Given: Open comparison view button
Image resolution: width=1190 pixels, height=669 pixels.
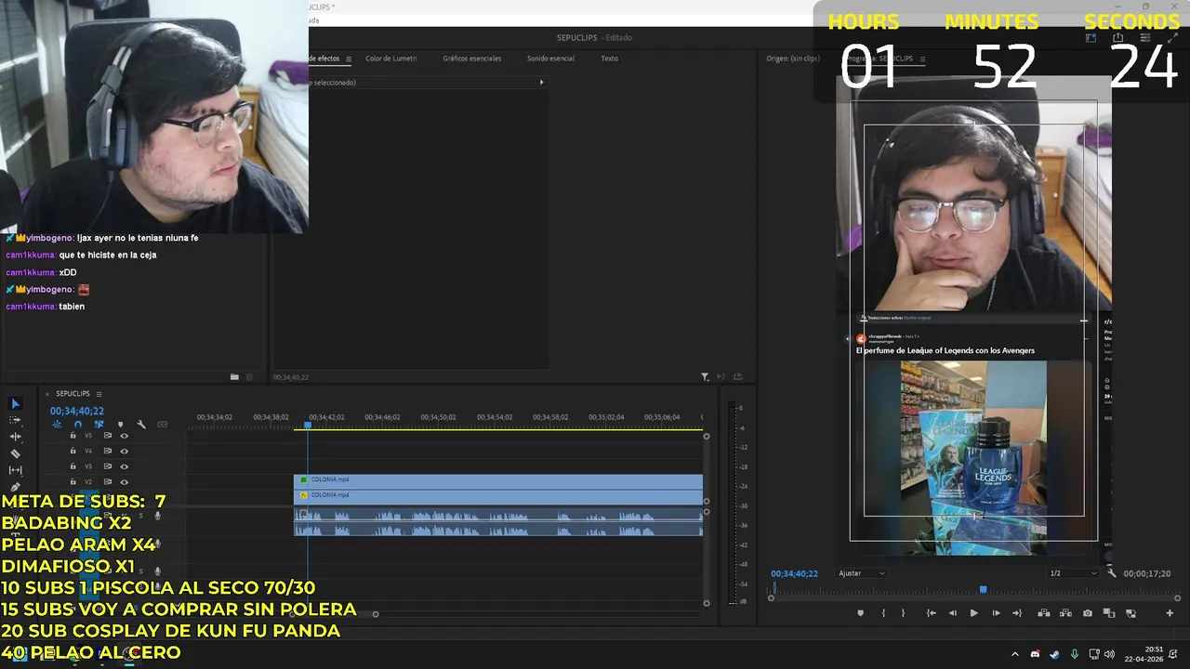Looking at the screenshot, I should tap(1109, 613).
